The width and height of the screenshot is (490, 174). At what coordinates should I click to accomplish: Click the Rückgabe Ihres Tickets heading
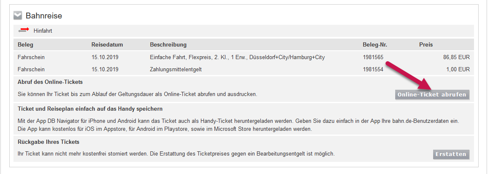pyautogui.click(x=48, y=142)
